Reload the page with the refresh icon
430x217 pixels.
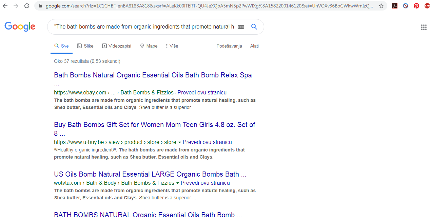click(27, 6)
